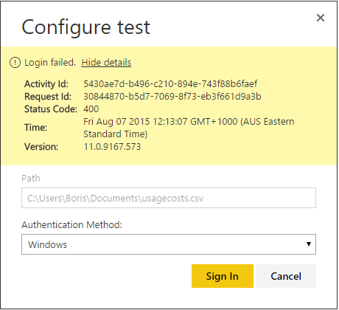Click the Time label
This screenshot has width=339, height=310.
click(x=35, y=128)
